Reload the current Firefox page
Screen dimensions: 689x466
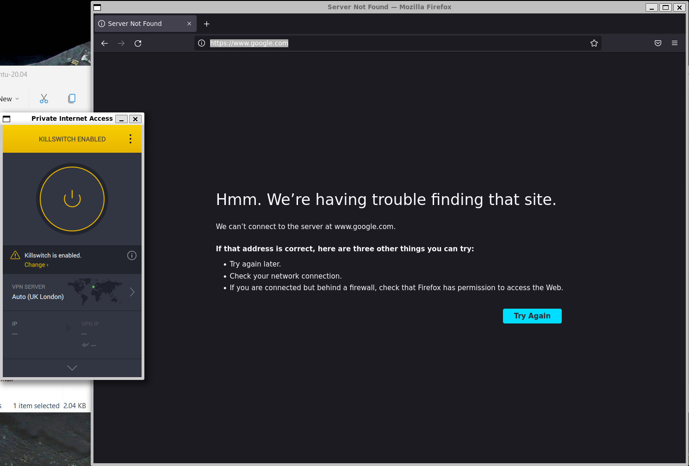[138, 43]
